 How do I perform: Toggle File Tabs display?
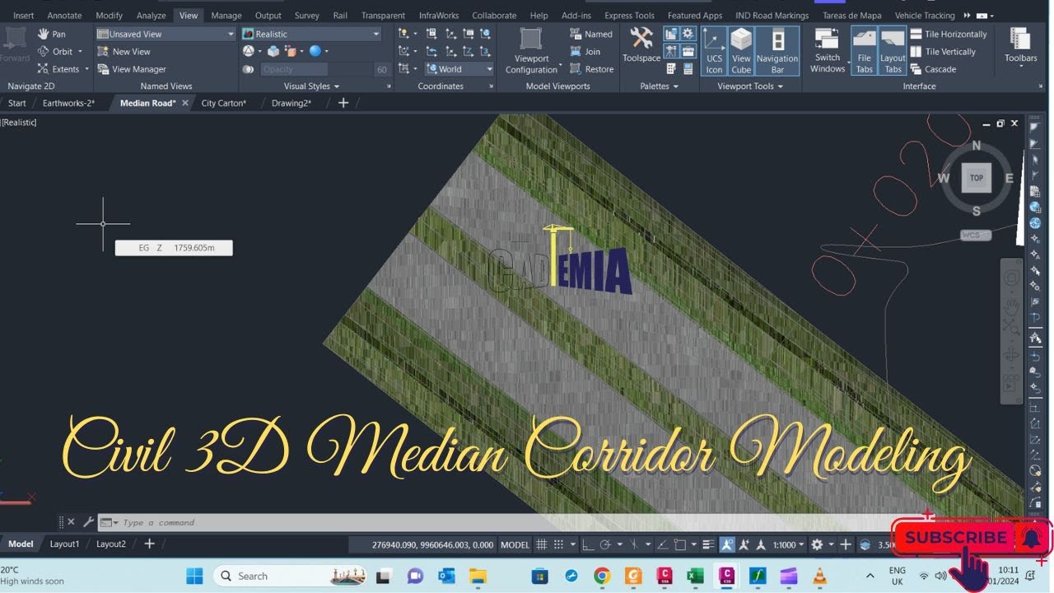[x=864, y=51]
